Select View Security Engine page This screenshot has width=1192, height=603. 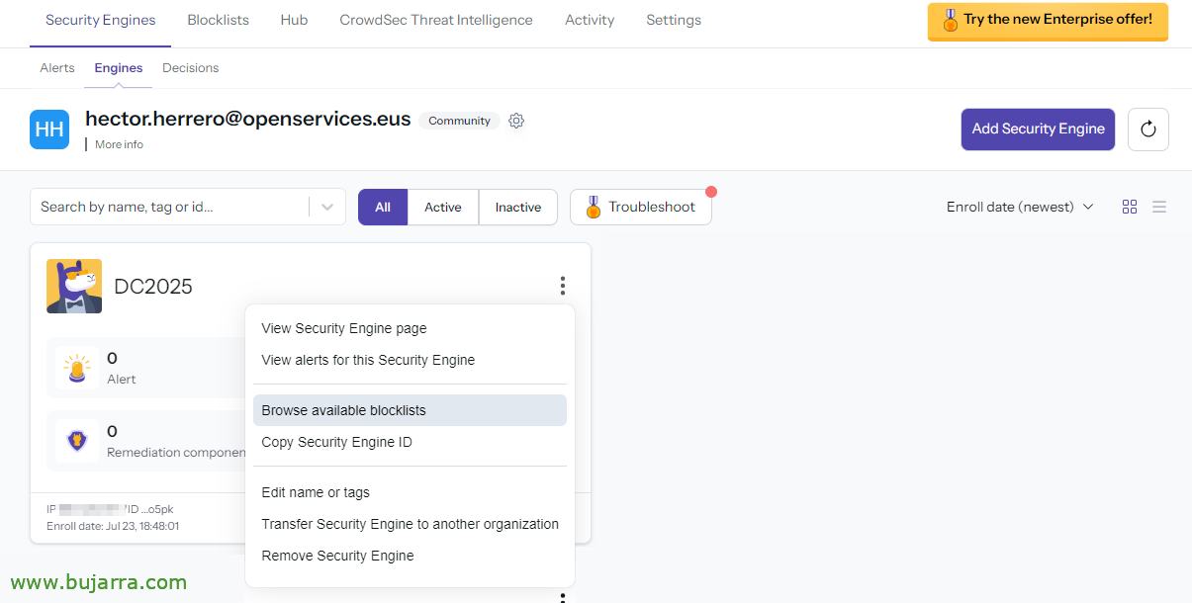coord(410,328)
